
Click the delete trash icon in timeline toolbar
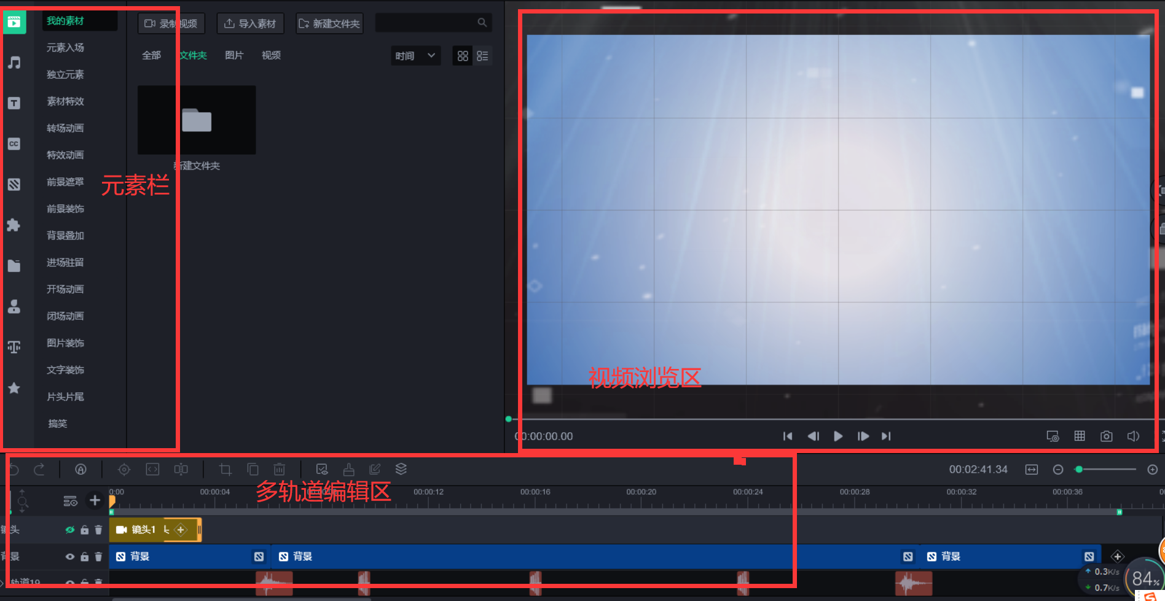coord(279,470)
